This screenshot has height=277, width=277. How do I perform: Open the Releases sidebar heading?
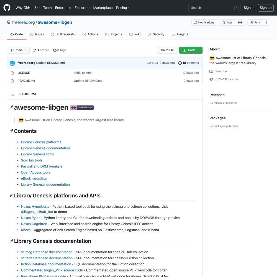click(217, 95)
